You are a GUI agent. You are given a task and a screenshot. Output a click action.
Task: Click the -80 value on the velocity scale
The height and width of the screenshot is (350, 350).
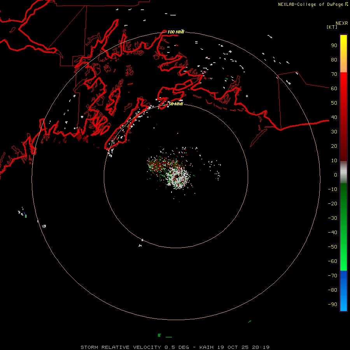pyautogui.click(x=332, y=290)
